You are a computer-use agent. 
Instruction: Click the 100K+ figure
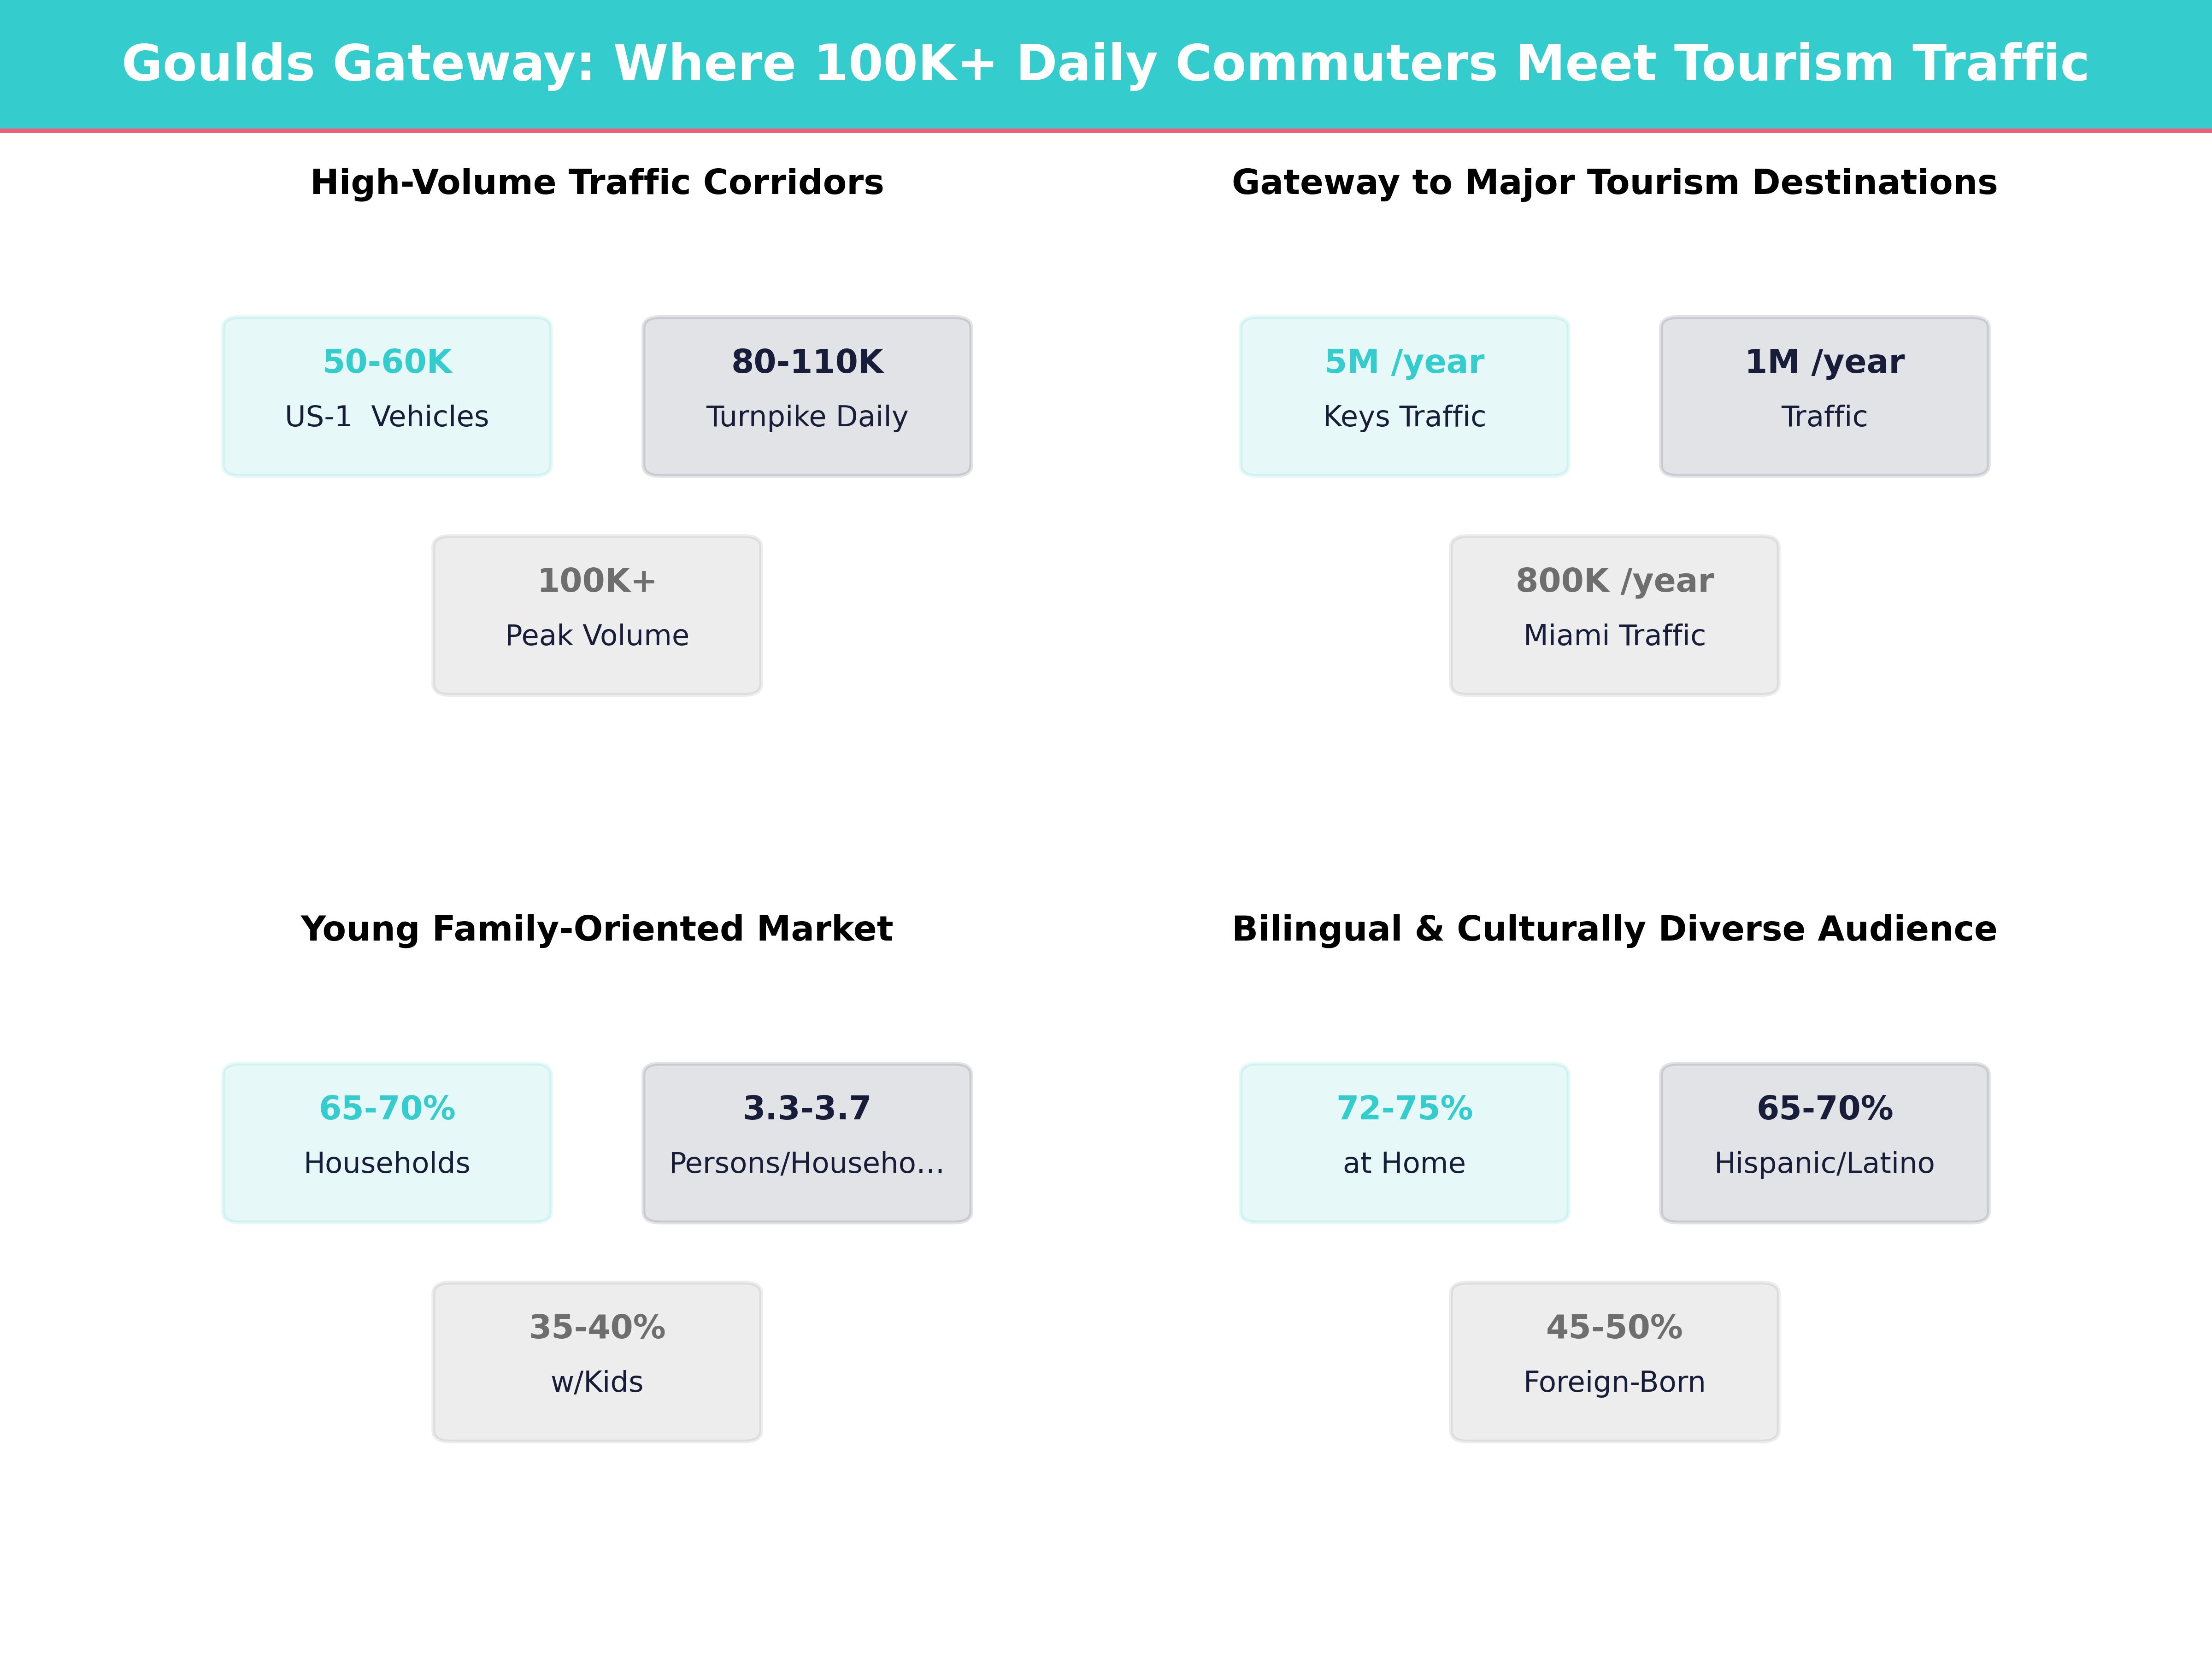[x=597, y=581]
